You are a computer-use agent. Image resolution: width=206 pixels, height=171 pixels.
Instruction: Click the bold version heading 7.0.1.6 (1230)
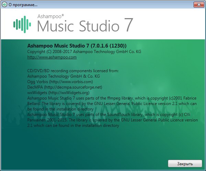[x=77, y=46]
